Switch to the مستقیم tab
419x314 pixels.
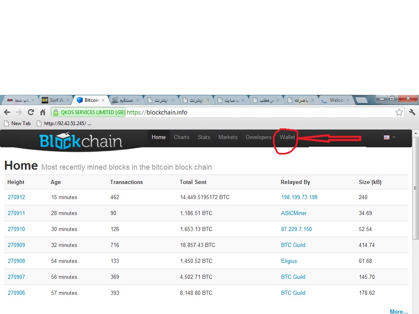(x=126, y=100)
